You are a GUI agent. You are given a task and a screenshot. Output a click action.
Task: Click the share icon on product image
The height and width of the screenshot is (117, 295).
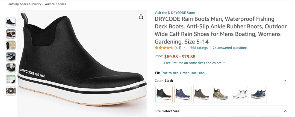click(141, 17)
